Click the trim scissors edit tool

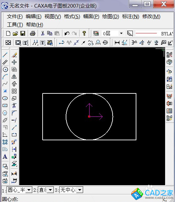[14, 106]
